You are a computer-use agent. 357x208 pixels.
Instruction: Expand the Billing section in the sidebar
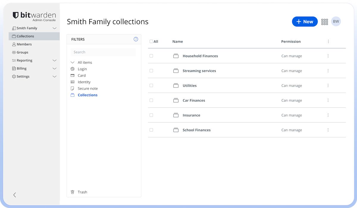[54, 68]
